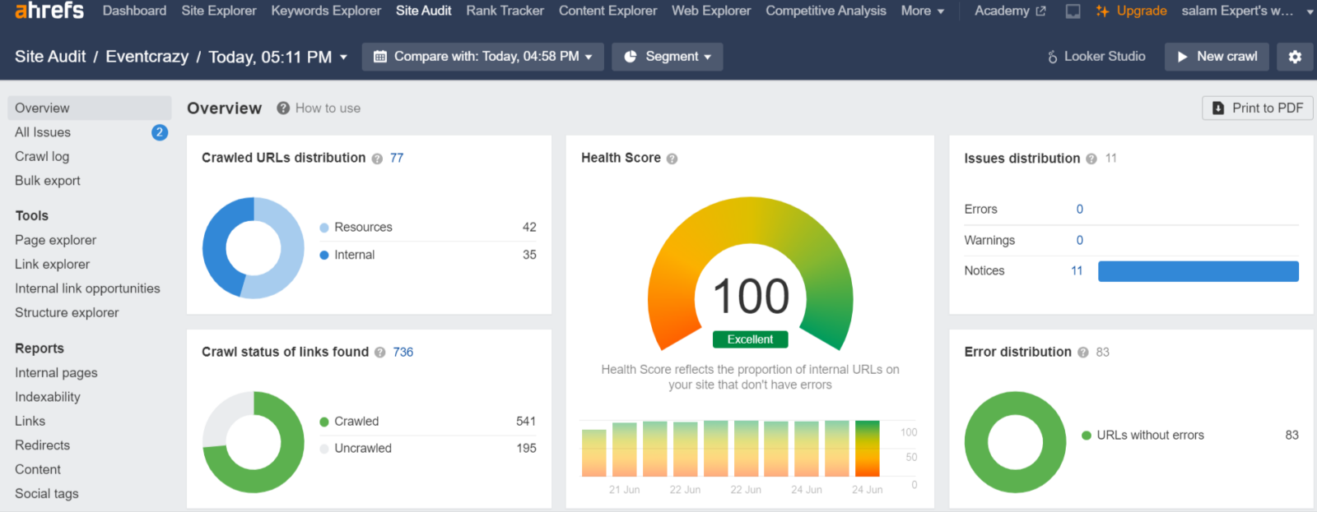
Task: Open the crawl date Today, 05:11 PM dropdown
Action: click(x=278, y=57)
